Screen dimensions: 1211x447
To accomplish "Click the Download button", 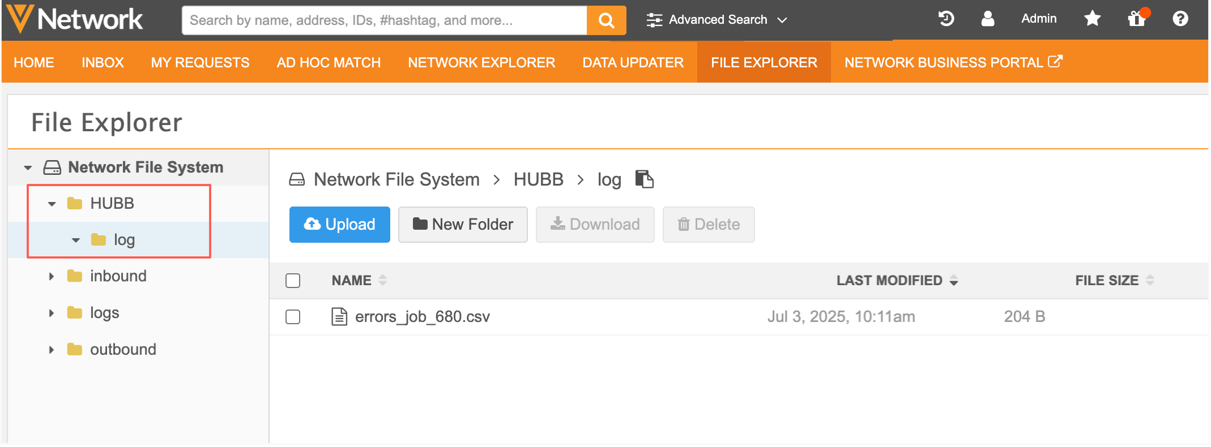I will tap(595, 225).
